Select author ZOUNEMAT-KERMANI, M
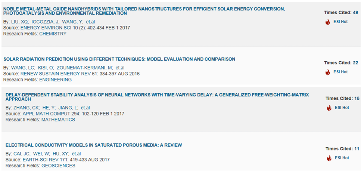361x172 pixels. click(x=84, y=68)
